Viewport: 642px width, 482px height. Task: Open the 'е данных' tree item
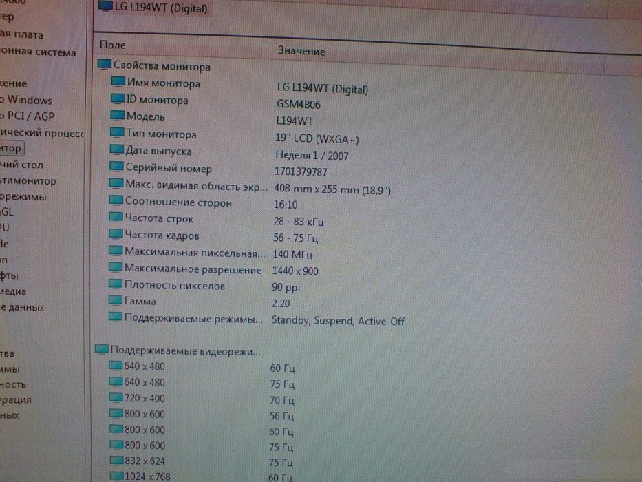tap(22, 307)
